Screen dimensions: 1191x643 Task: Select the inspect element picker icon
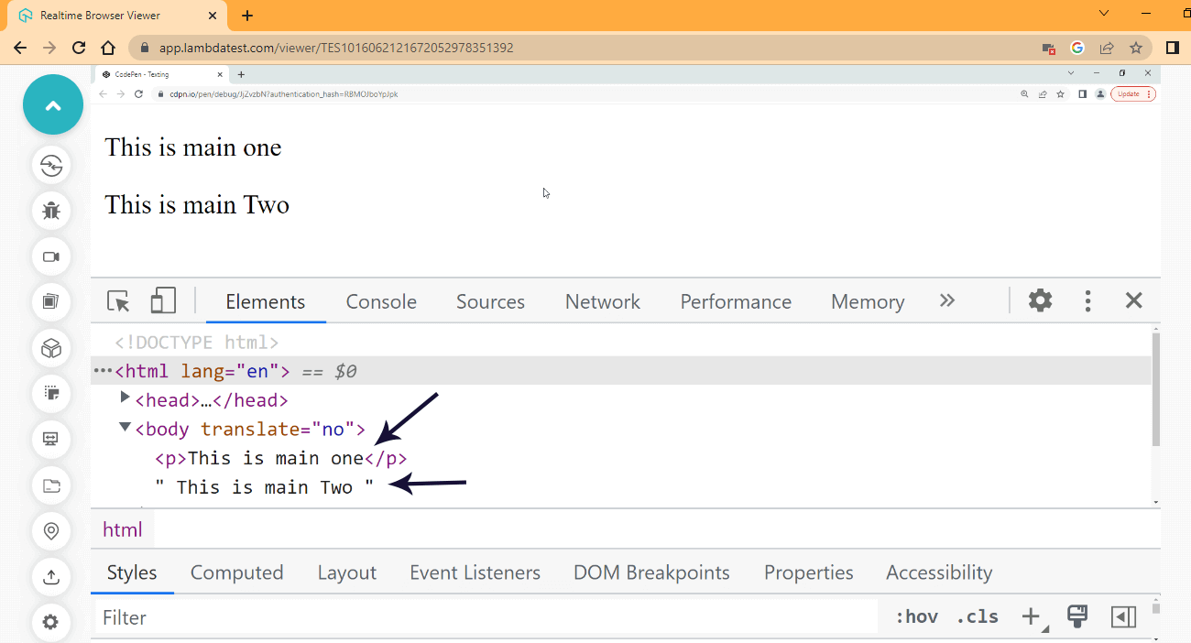[x=118, y=301]
